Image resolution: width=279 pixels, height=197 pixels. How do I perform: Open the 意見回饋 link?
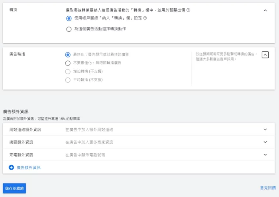point(268,188)
